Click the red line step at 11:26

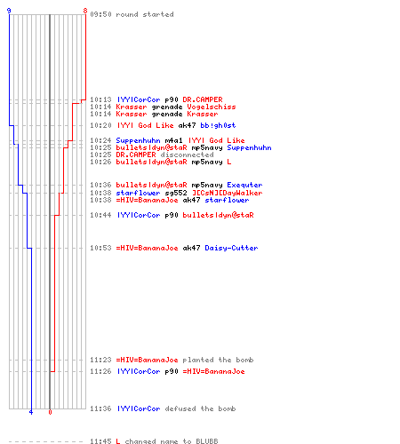tap(52, 371)
